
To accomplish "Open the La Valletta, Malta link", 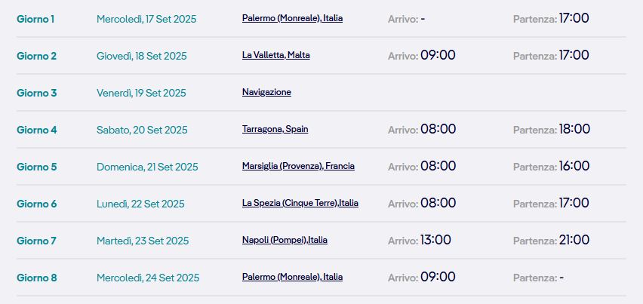I will coord(276,55).
